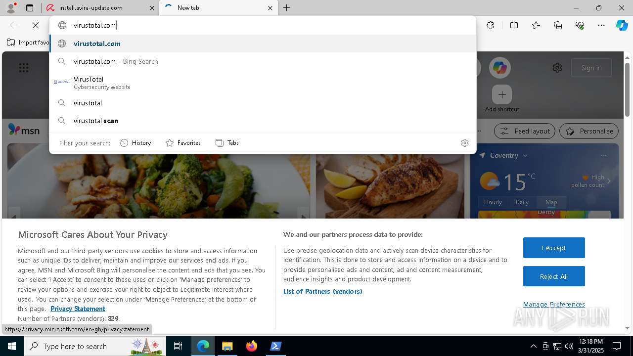Filter search by History

[x=136, y=143]
